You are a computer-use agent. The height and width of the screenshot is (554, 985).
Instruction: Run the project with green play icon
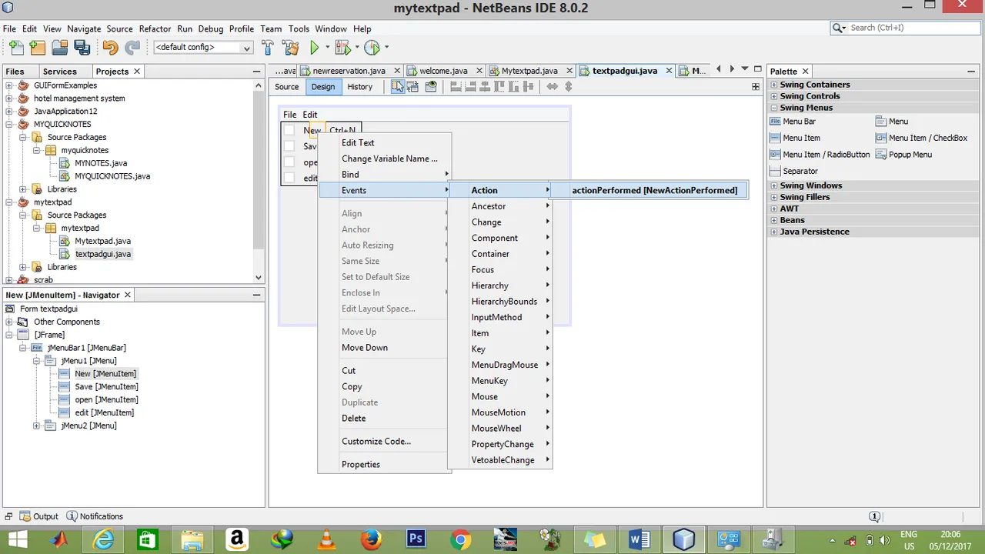point(314,48)
